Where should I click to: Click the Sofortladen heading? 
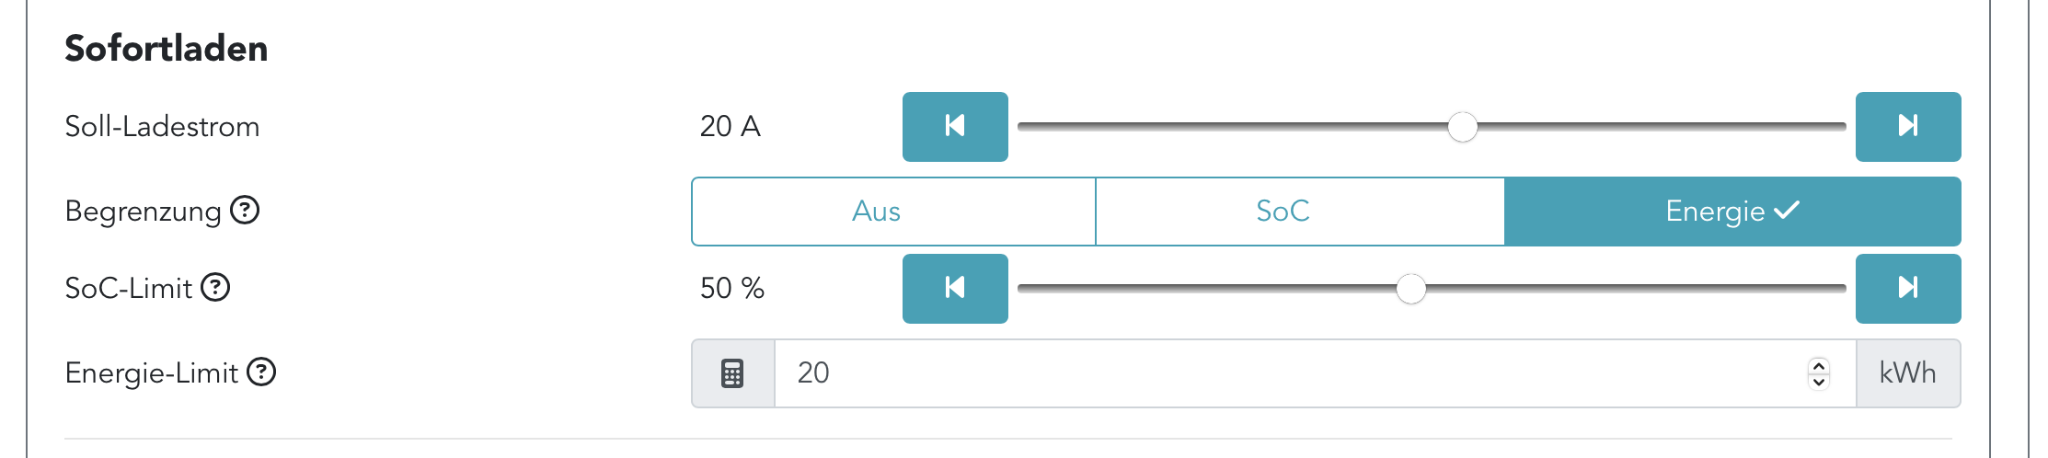[x=167, y=49]
